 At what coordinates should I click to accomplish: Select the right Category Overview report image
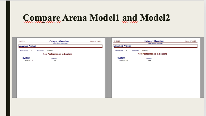pos(156,68)
